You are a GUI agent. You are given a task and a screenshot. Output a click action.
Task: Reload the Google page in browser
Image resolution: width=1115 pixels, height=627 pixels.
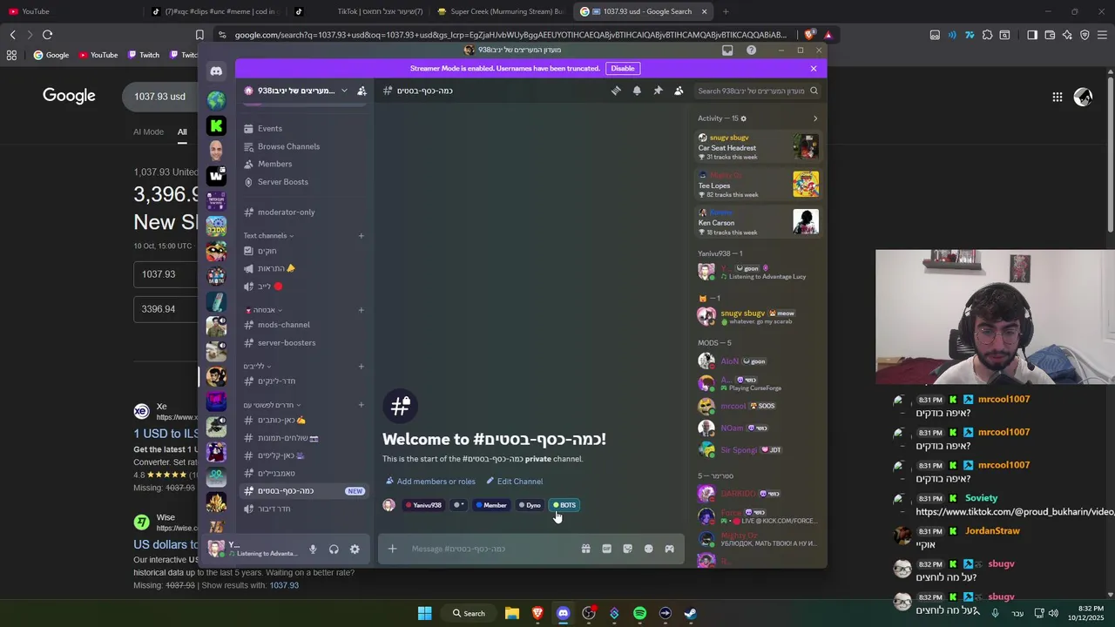pos(47,35)
